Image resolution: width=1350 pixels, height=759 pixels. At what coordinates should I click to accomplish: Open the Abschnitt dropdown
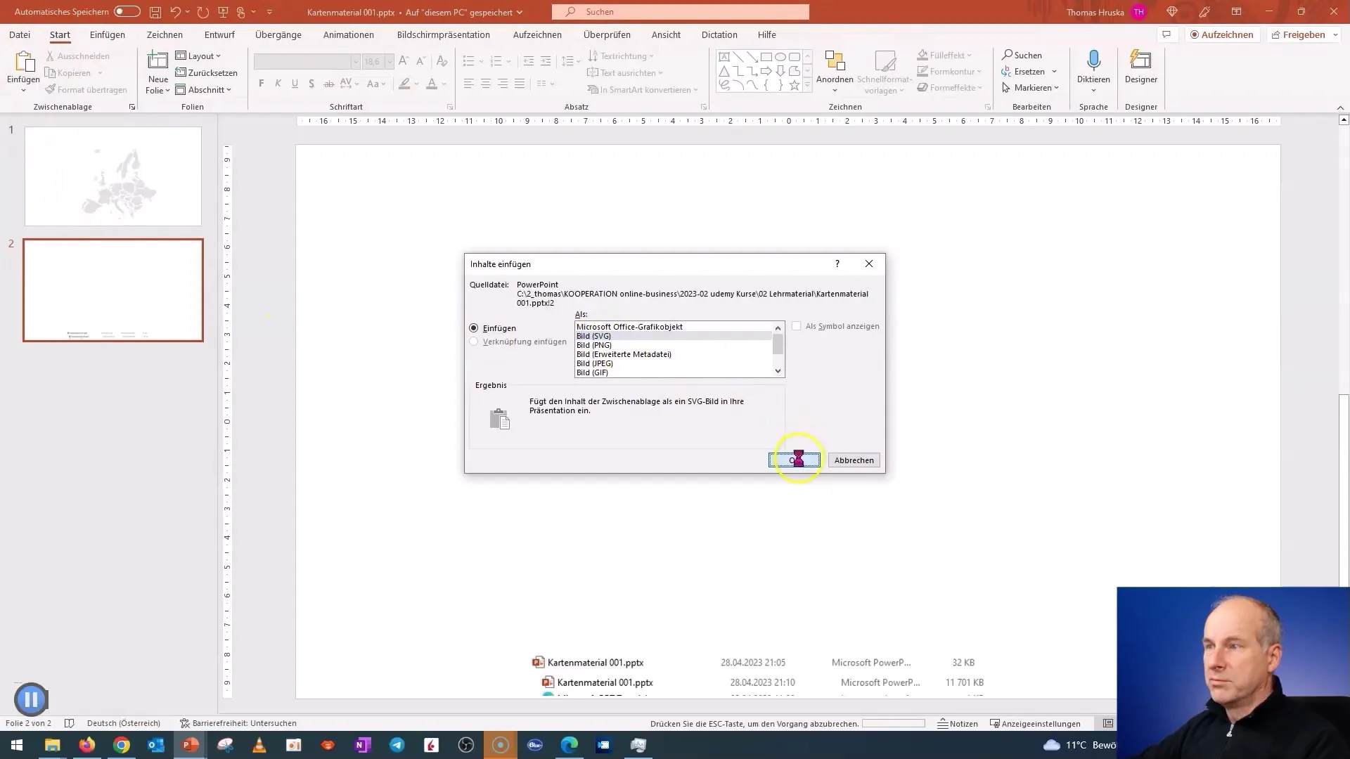point(203,90)
